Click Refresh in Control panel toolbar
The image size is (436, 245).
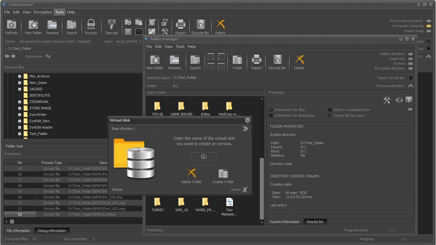tap(11, 25)
